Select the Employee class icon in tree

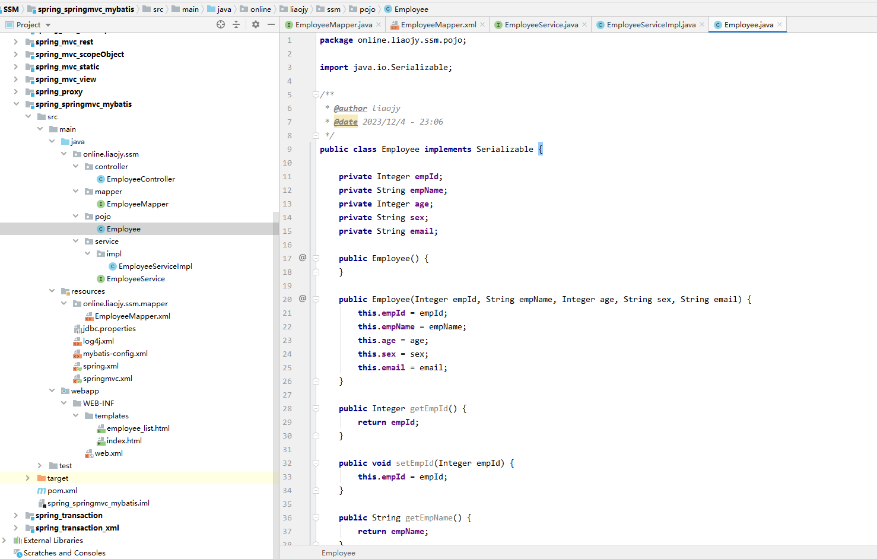click(x=101, y=229)
